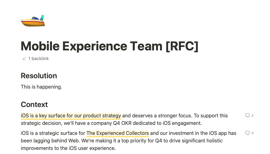This screenshot has width=270, height=154.
Task: Open the comment bubble showing 2 comments
Action: (x=249, y=115)
